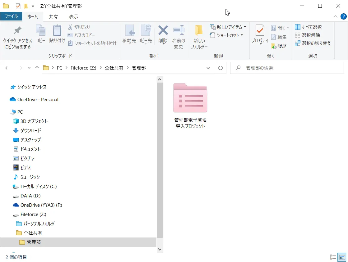Open the New Item (新しいアイテム) dropdown

tap(228, 27)
